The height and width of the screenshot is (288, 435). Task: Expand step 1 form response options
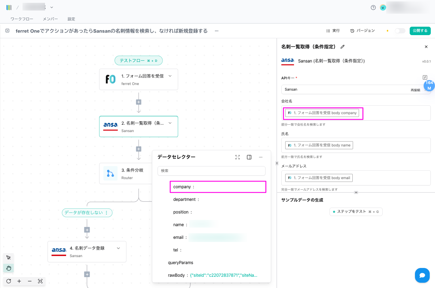pyautogui.click(x=170, y=76)
